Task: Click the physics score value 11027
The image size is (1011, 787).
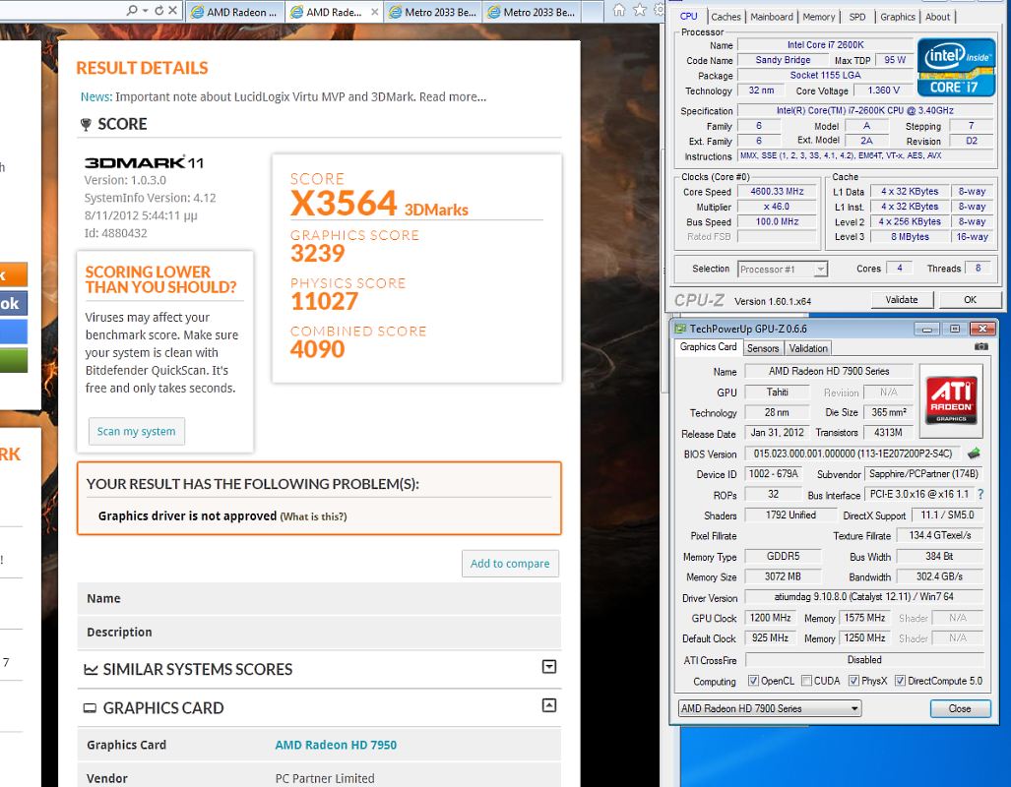Action: pos(324,301)
